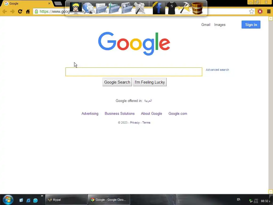Open the music folder in the dock

tap(114, 8)
